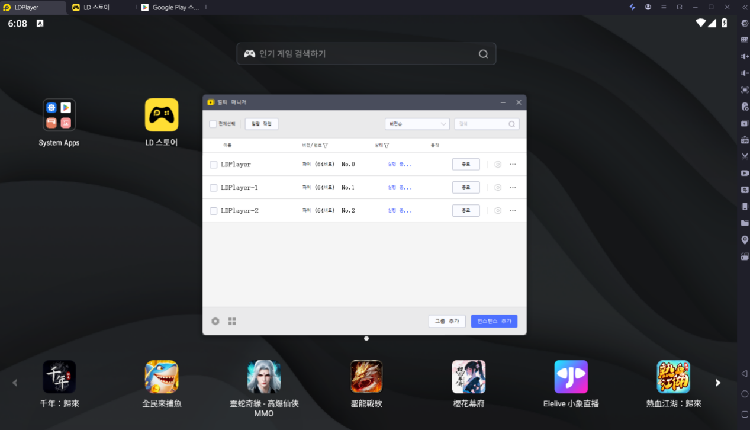Click 인기 게임 검색하기 search box
750x430 pixels.
366,54
